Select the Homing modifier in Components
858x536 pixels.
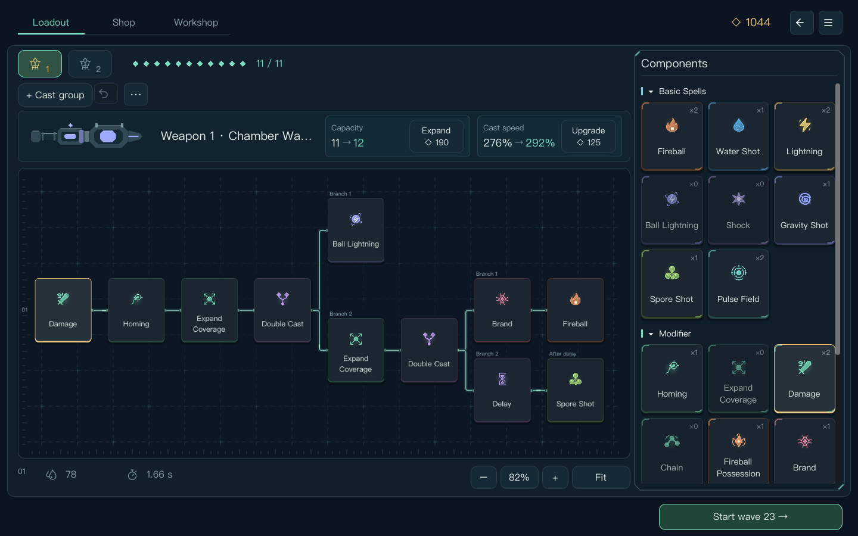tap(672, 379)
